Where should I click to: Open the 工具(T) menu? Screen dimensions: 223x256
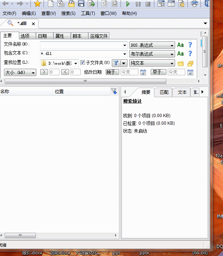pos(88,13)
